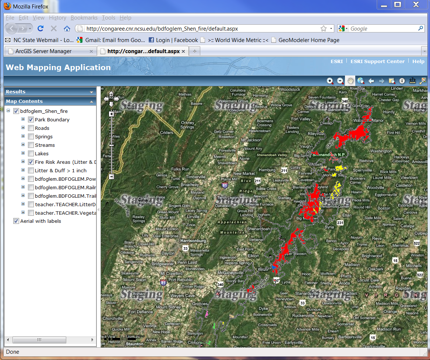Collapse the bdfoglem_Shen_fire tree node
This screenshot has height=360, width=430.
pos(8,111)
